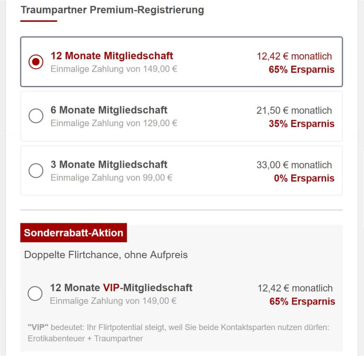Open the 12 Monate Mitgliedschaft plan card
Viewport: 364px width, 356px height.
coord(182,61)
